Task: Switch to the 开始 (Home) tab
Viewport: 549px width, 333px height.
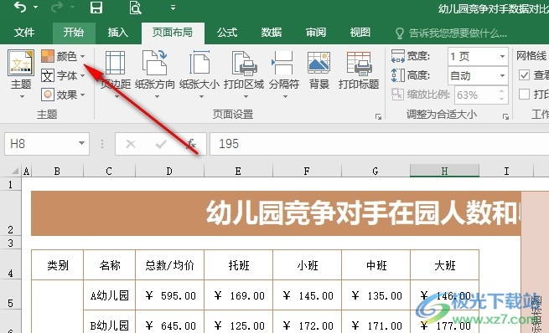Action: tap(74, 33)
